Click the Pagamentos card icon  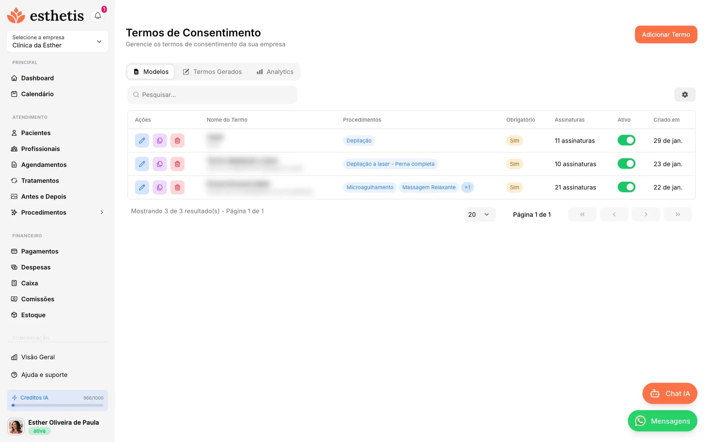[x=14, y=251]
